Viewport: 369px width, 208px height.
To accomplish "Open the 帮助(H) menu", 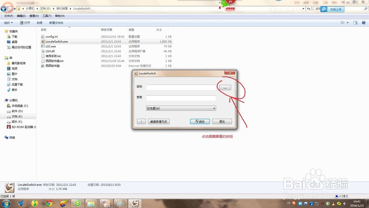I will [60, 16].
